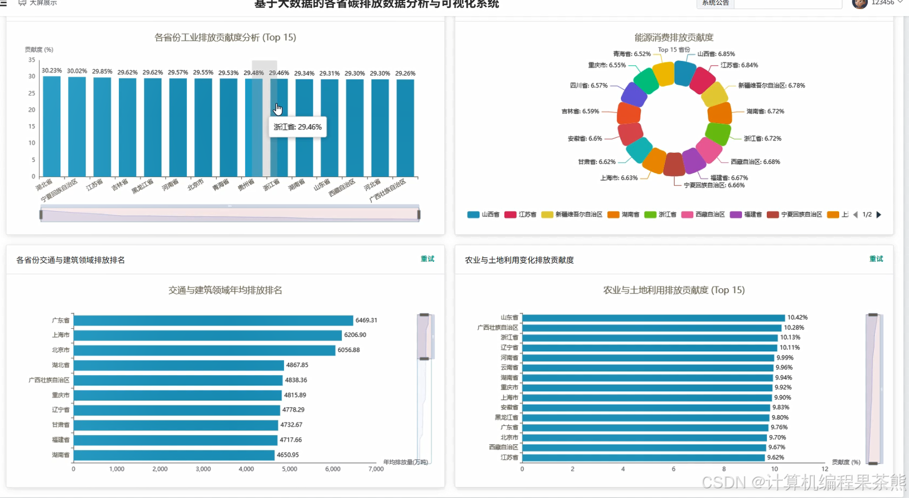Screen dimensions: 909x498
Task: Go to previous legend page arrow
Action: [x=855, y=214]
